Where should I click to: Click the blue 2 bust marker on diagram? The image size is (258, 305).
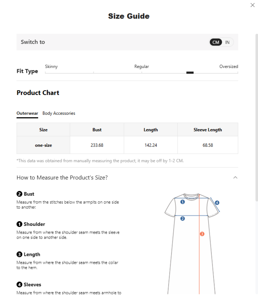pos(183,219)
